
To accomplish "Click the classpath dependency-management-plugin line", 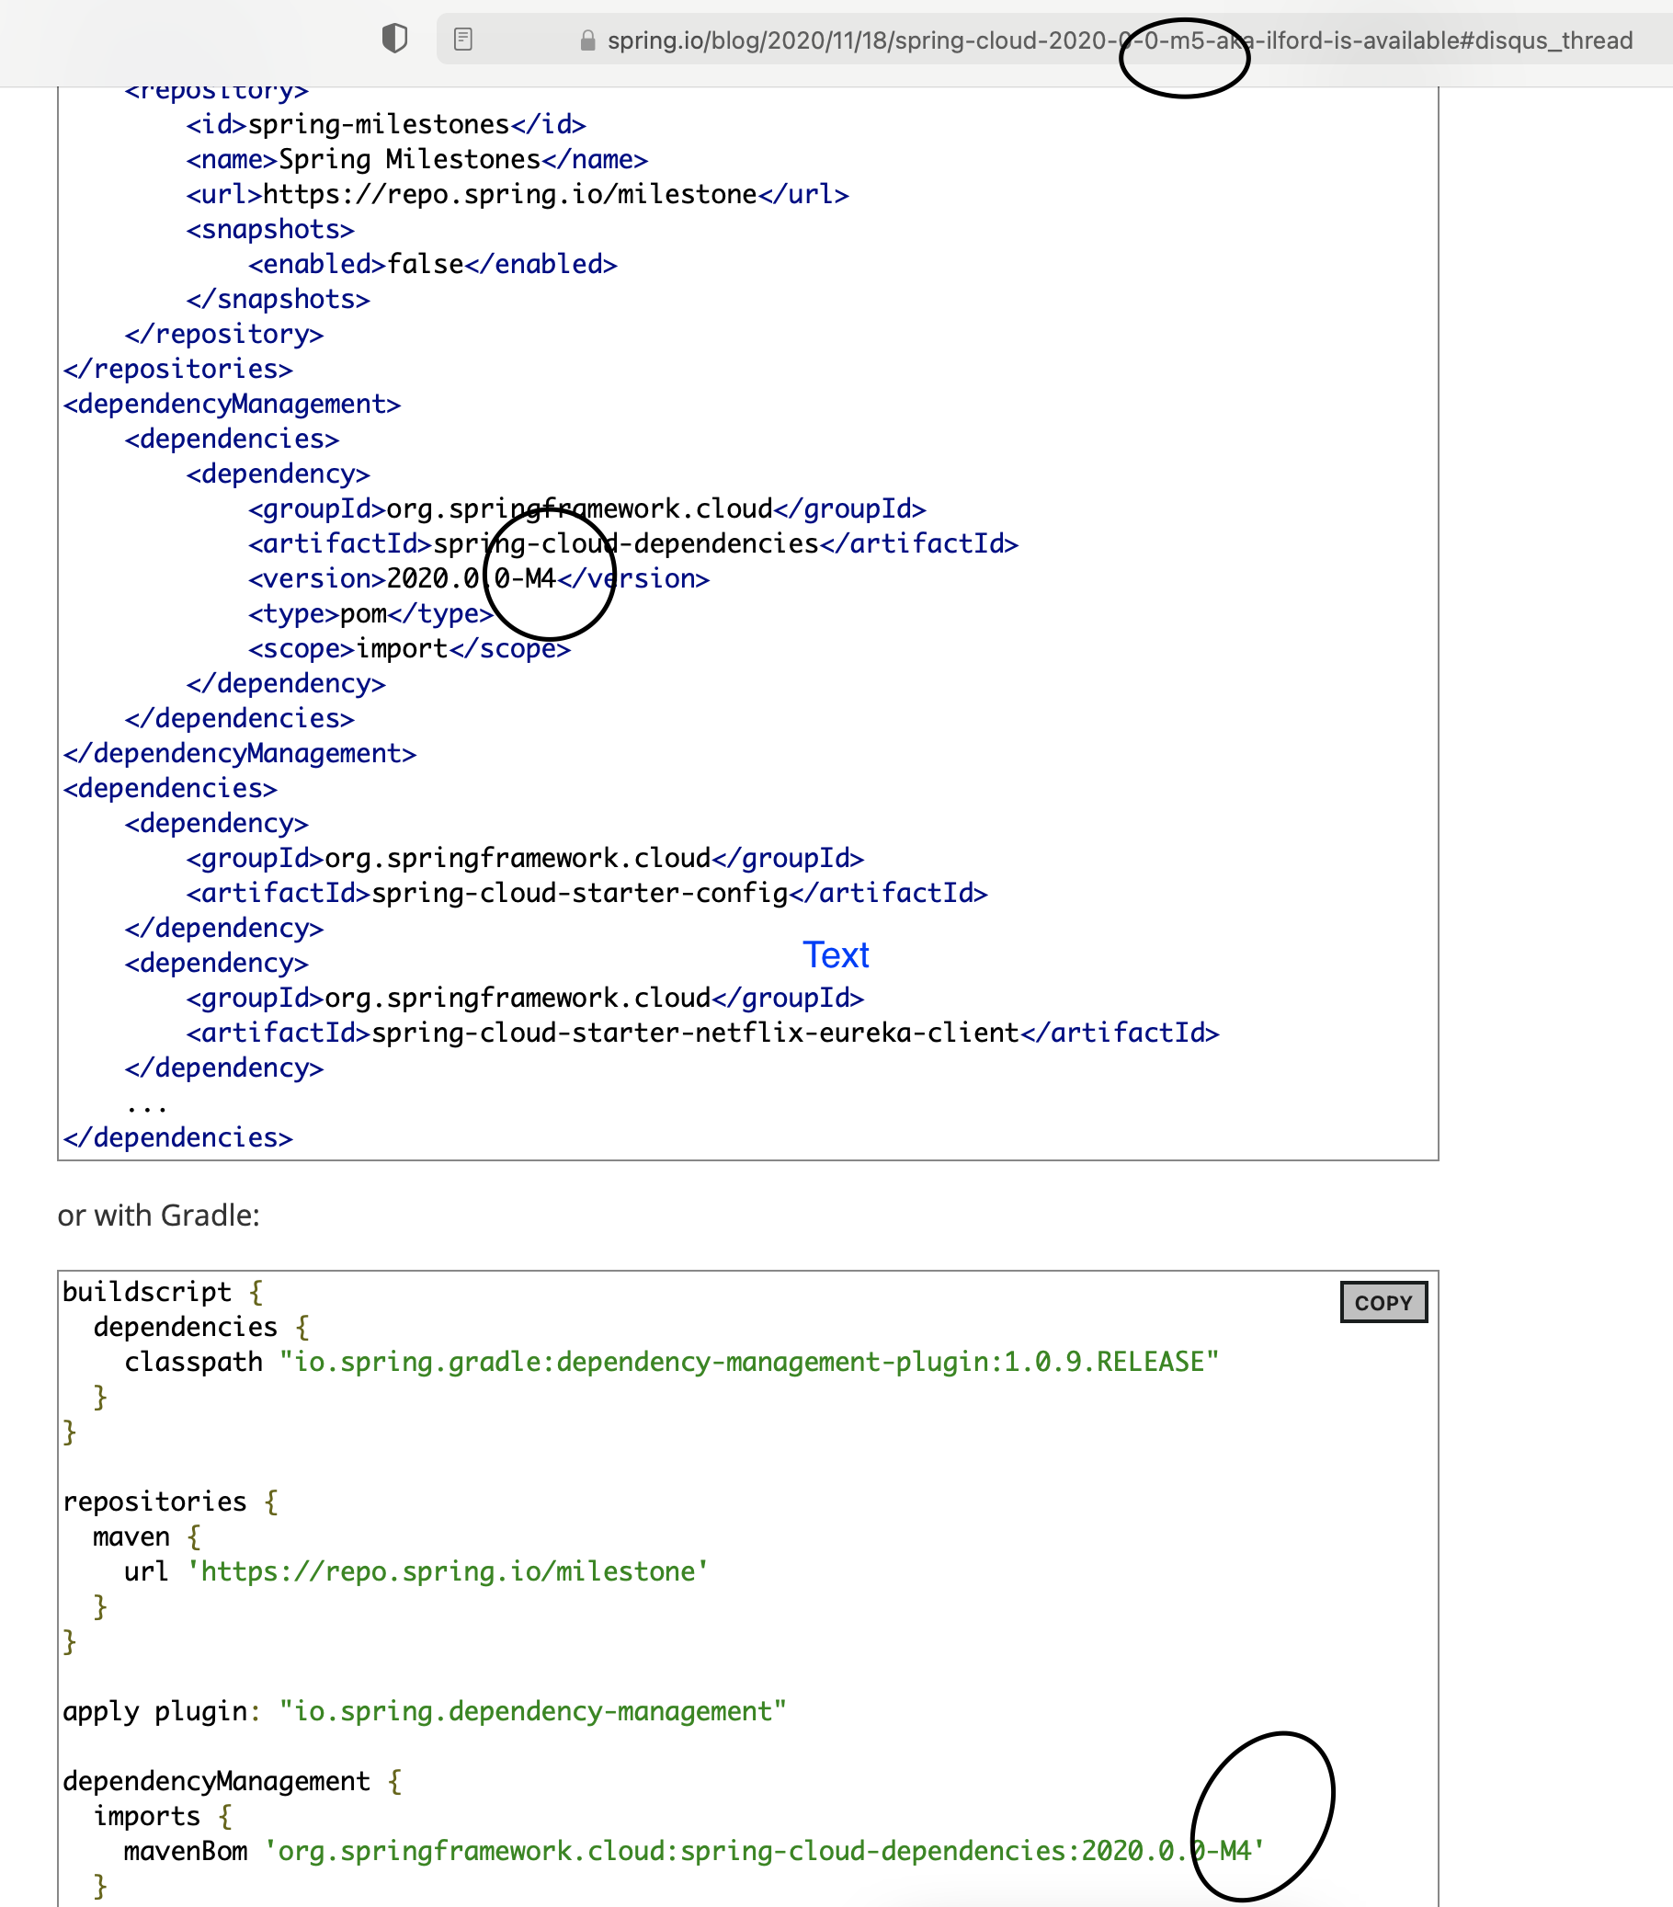I will point(671,1361).
